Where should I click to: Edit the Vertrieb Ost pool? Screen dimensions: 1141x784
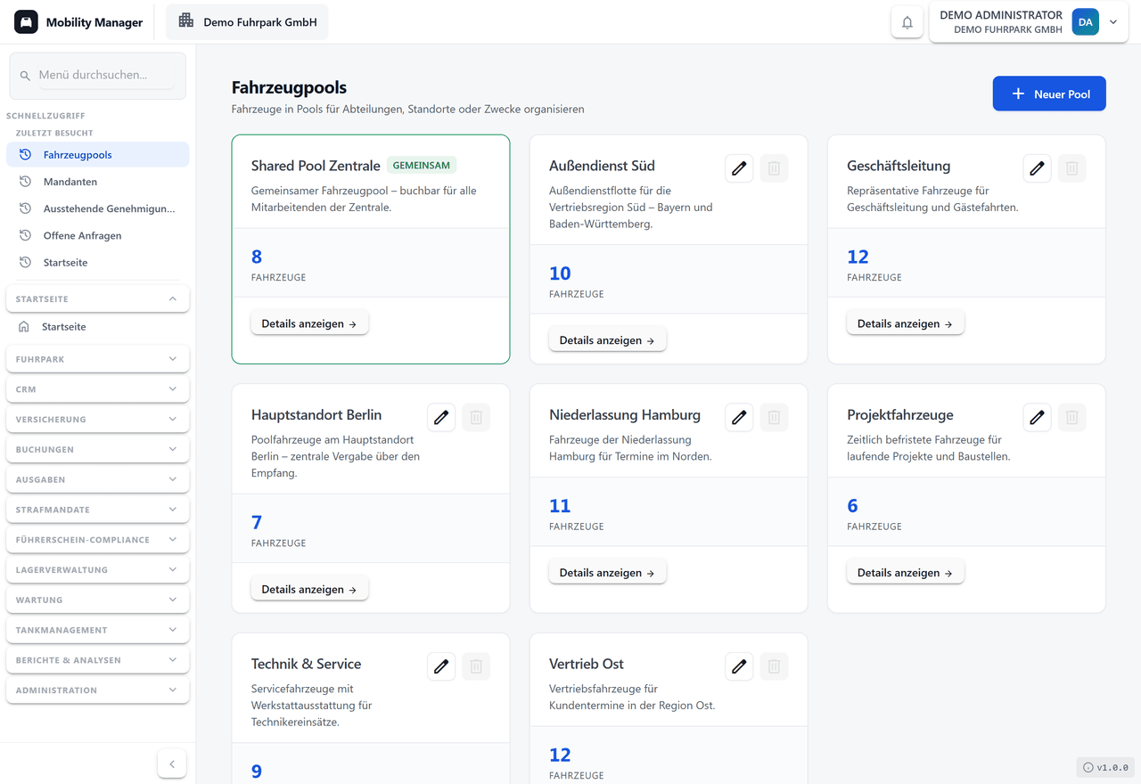(739, 666)
